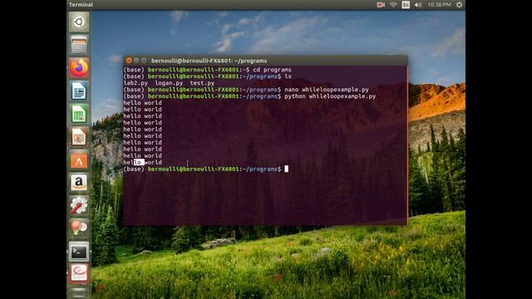Open the Files manager from the dock

tap(79, 45)
